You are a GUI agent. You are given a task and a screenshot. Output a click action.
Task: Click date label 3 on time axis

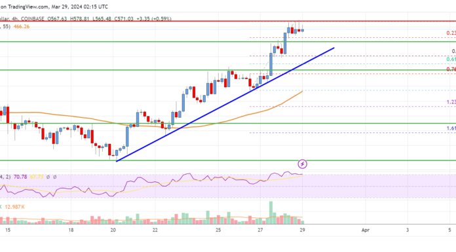tap(408, 230)
